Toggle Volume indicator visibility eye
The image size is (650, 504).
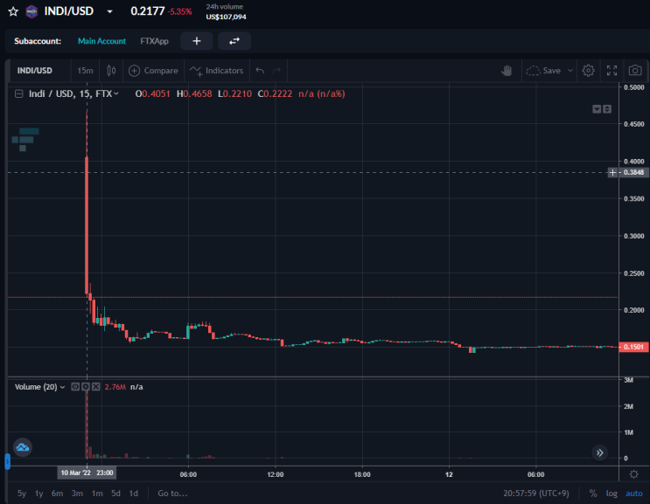coord(75,387)
